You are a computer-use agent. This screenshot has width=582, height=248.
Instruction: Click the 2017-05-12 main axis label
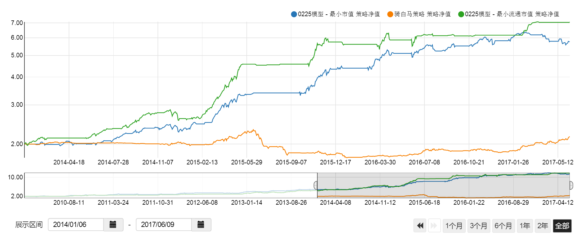[558, 162]
